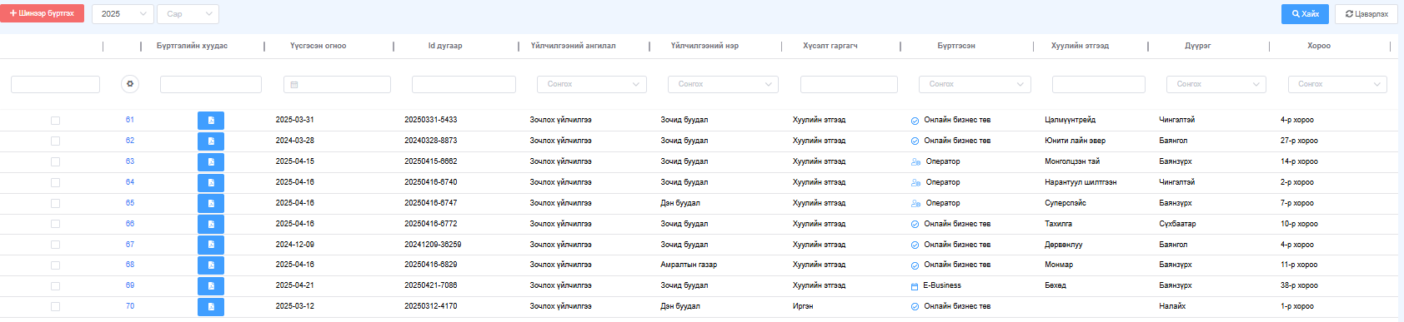Click the Хуулийн этгээд filter input field

pyautogui.click(x=1099, y=84)
